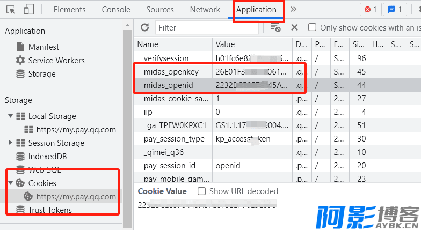The width and height of the screenshot is (421, 230).
Task: Open Trust Tokens in the sidebar
Action: [50, 210]
